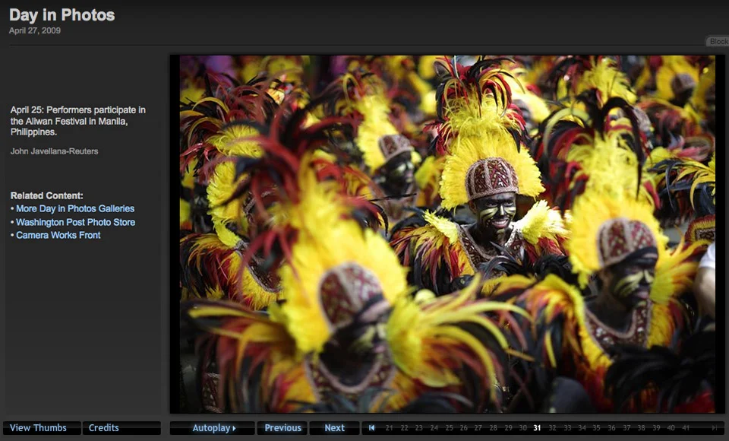Select photo number 40 in the pager
This screenshot has width=729, height=441.
(x=671, y=428)
